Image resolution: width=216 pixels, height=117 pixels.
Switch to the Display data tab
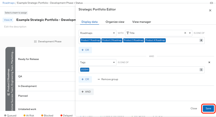pyautogui.click(x=89, y=22)
